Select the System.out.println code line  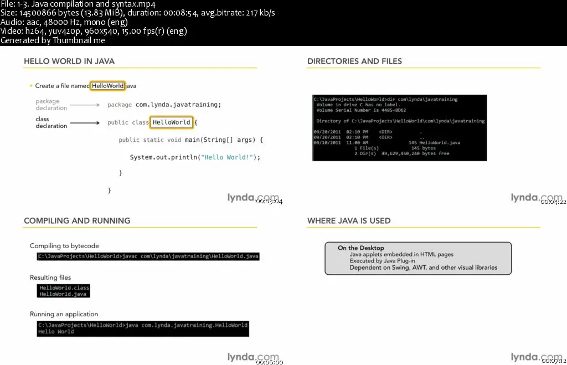[195, 157]
